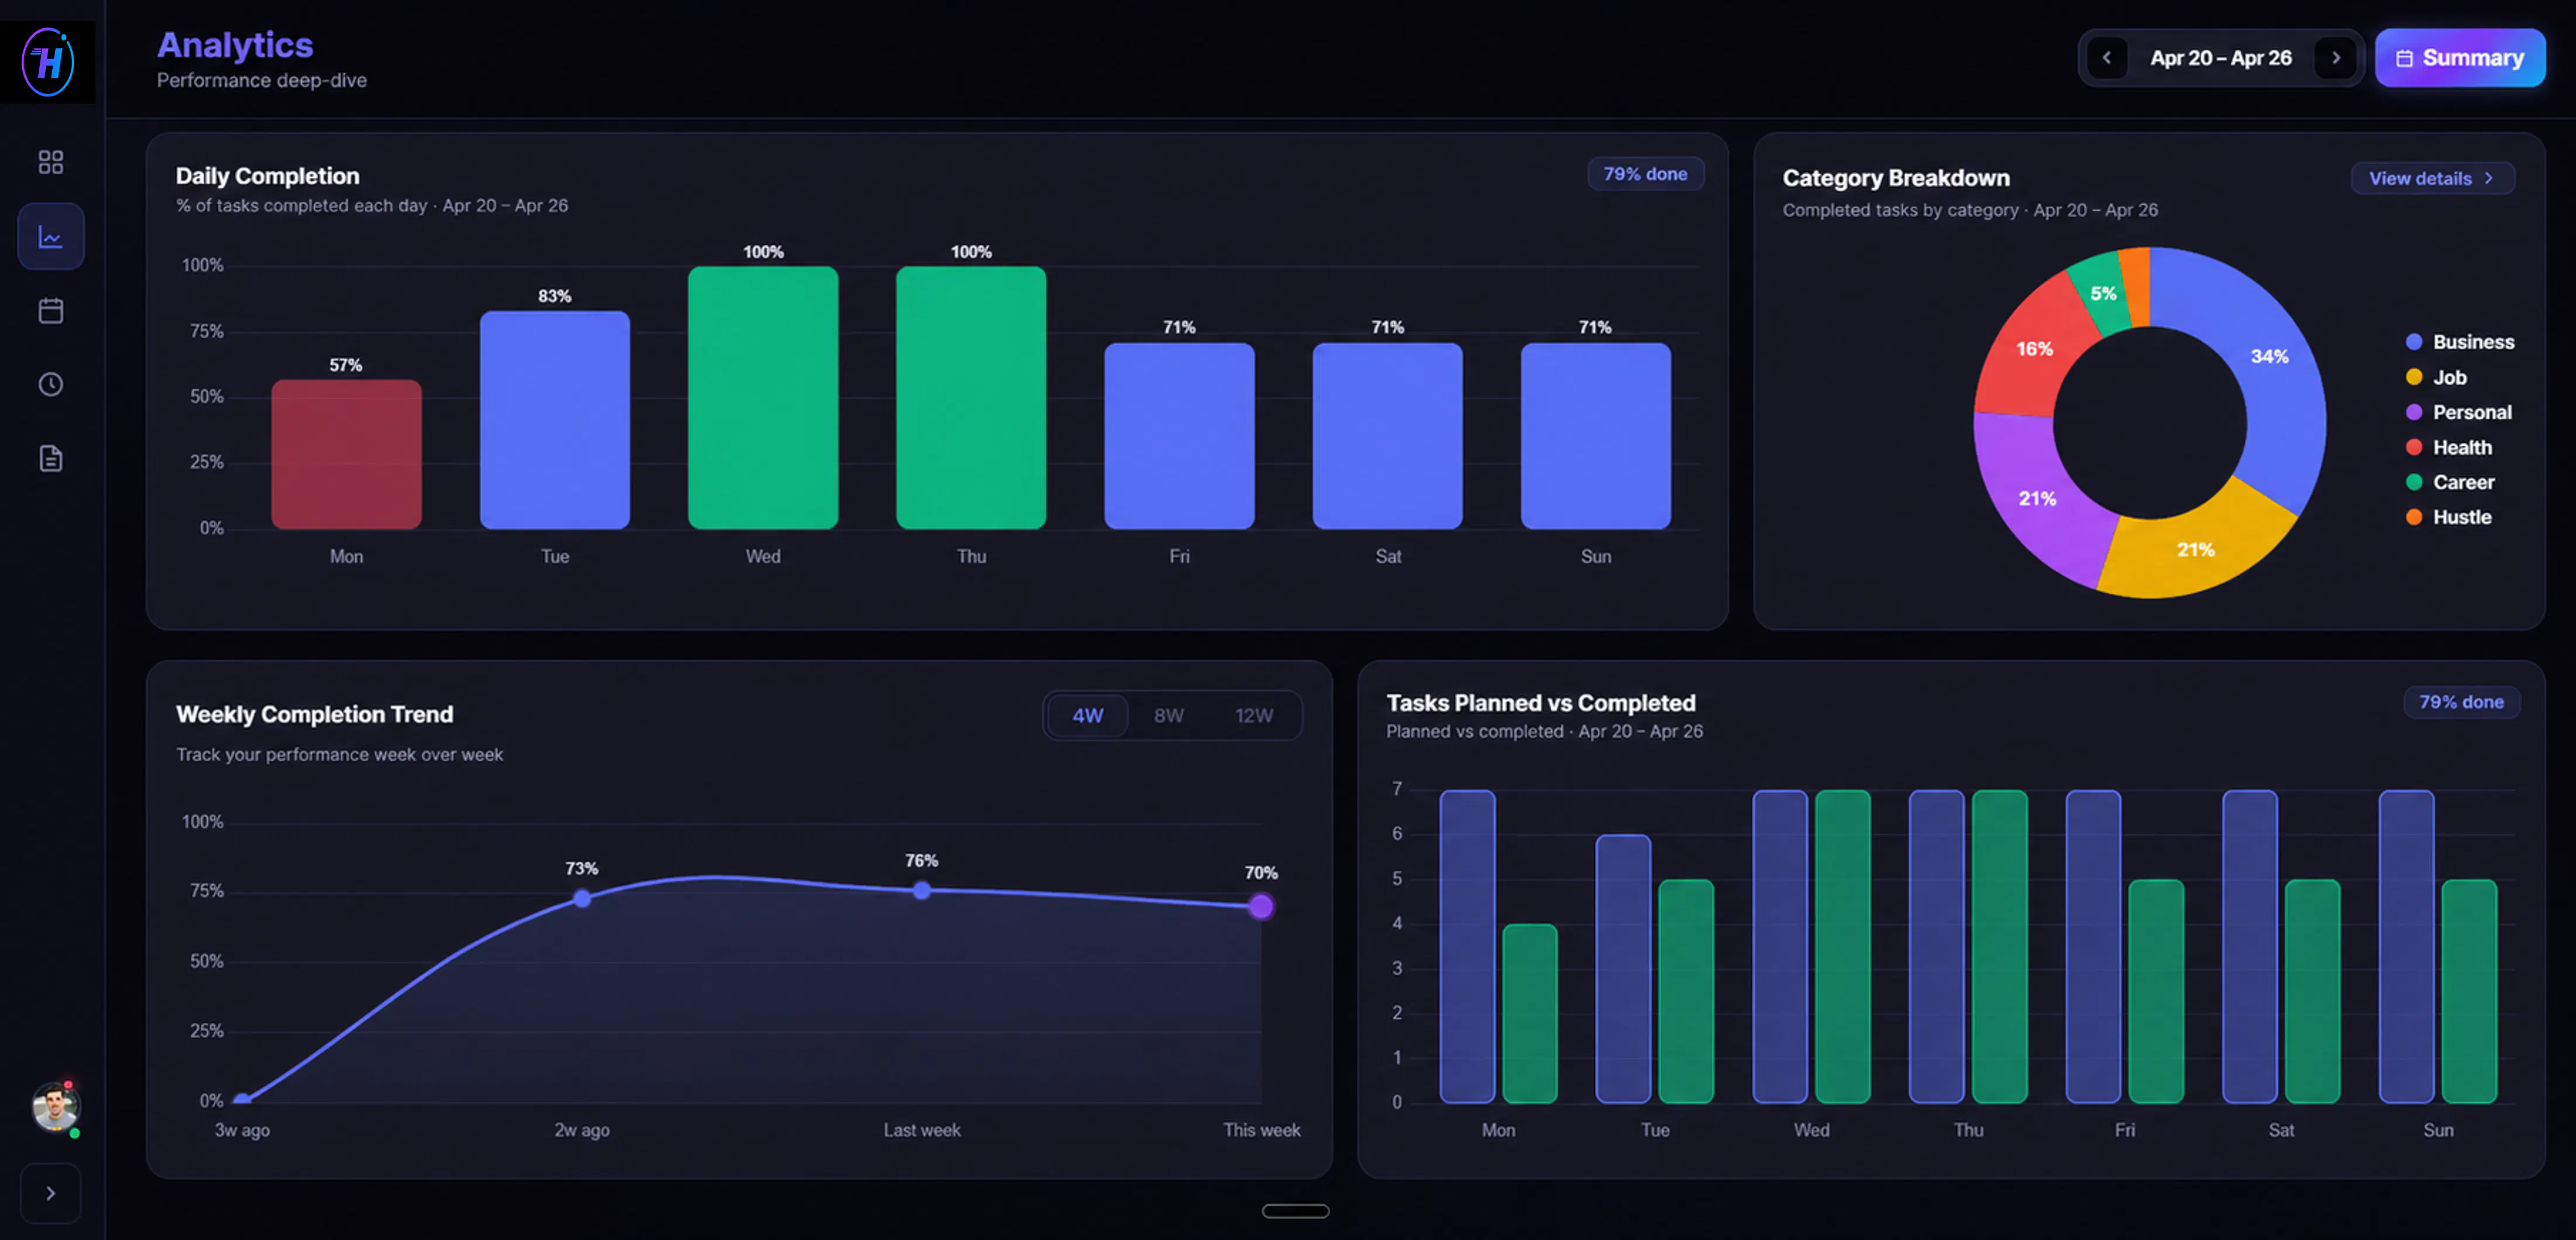
Task: Click the Mon 57% red bar
Action: point(346,455)
